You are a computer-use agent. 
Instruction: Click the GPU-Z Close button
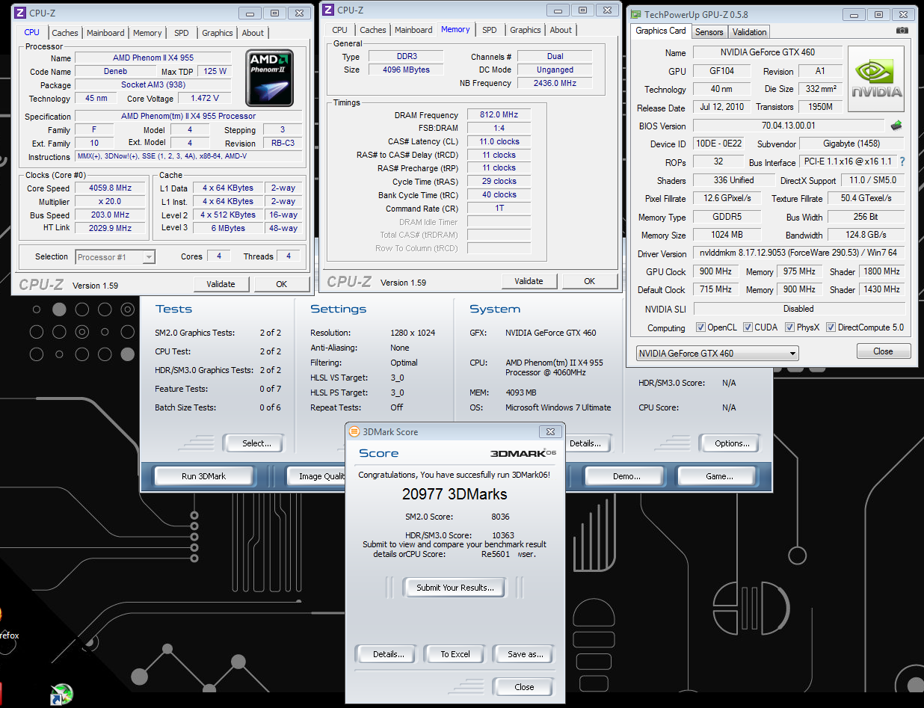click(883, 351)
